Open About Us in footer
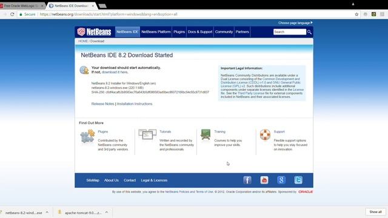388x218 pixels. click(112, 180)
